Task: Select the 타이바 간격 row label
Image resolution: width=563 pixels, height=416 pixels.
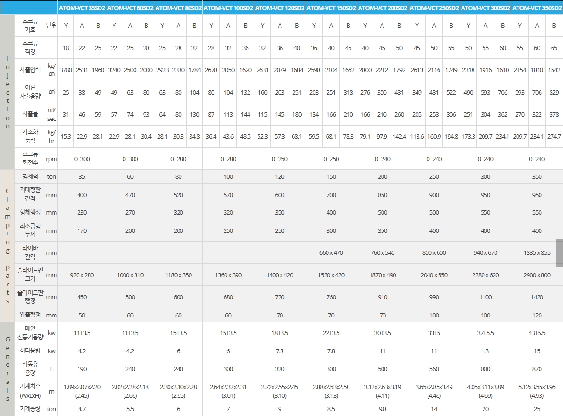Action: 30,253
